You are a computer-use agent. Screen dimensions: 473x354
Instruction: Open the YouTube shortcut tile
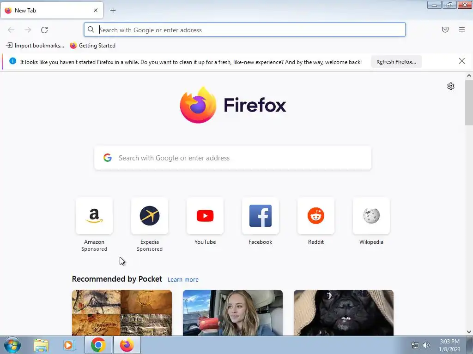(x=205, y=216)
